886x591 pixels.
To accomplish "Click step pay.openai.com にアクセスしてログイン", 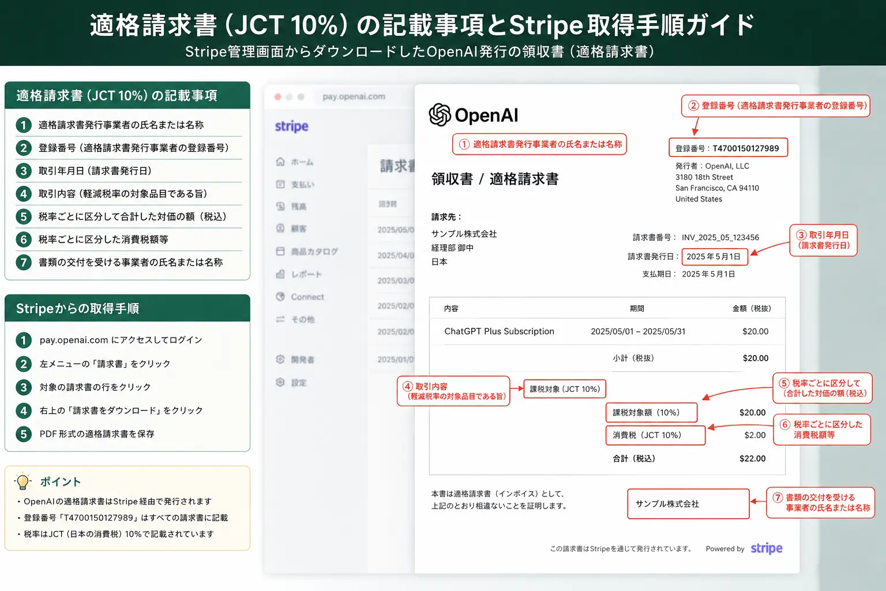I will point(121,340).
